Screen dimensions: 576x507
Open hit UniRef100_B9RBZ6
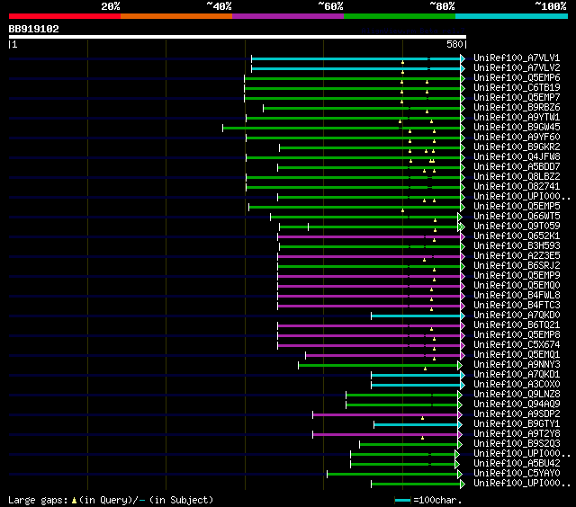tap(517, 108)
